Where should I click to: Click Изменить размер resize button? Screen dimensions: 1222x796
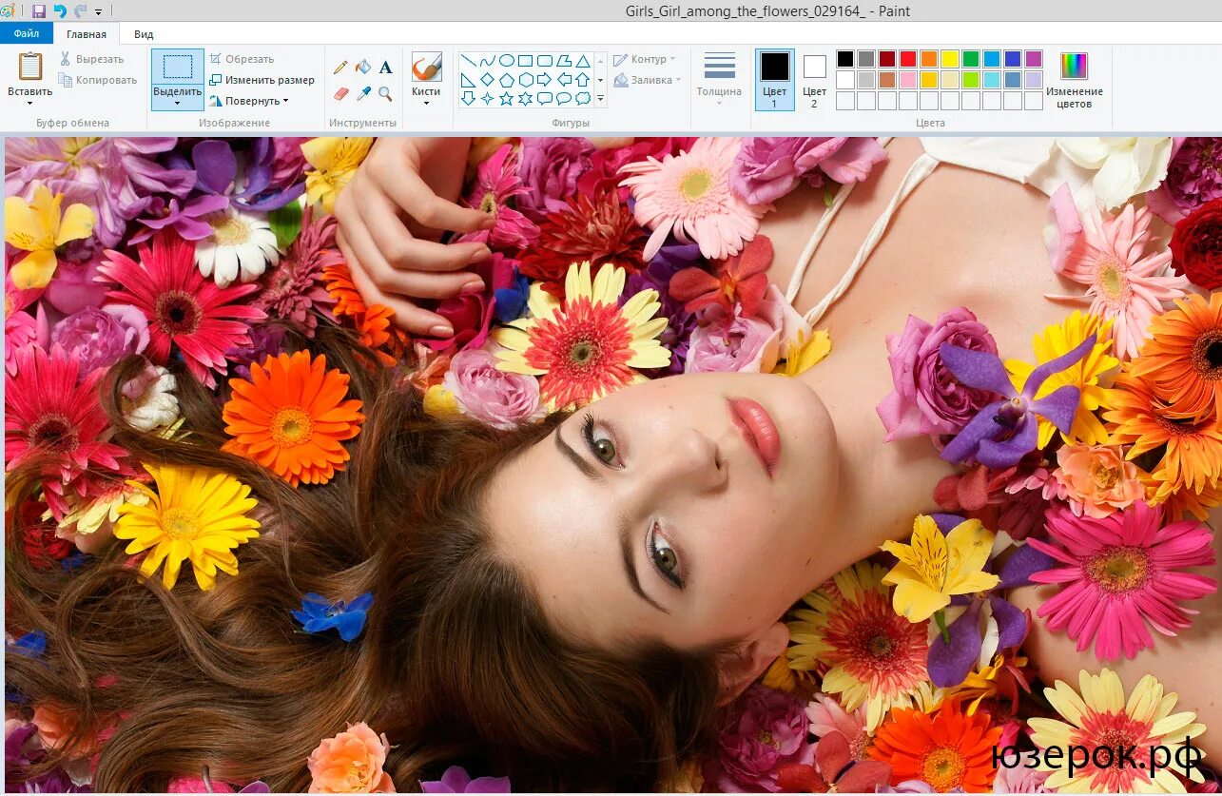(x=262, y=80)
